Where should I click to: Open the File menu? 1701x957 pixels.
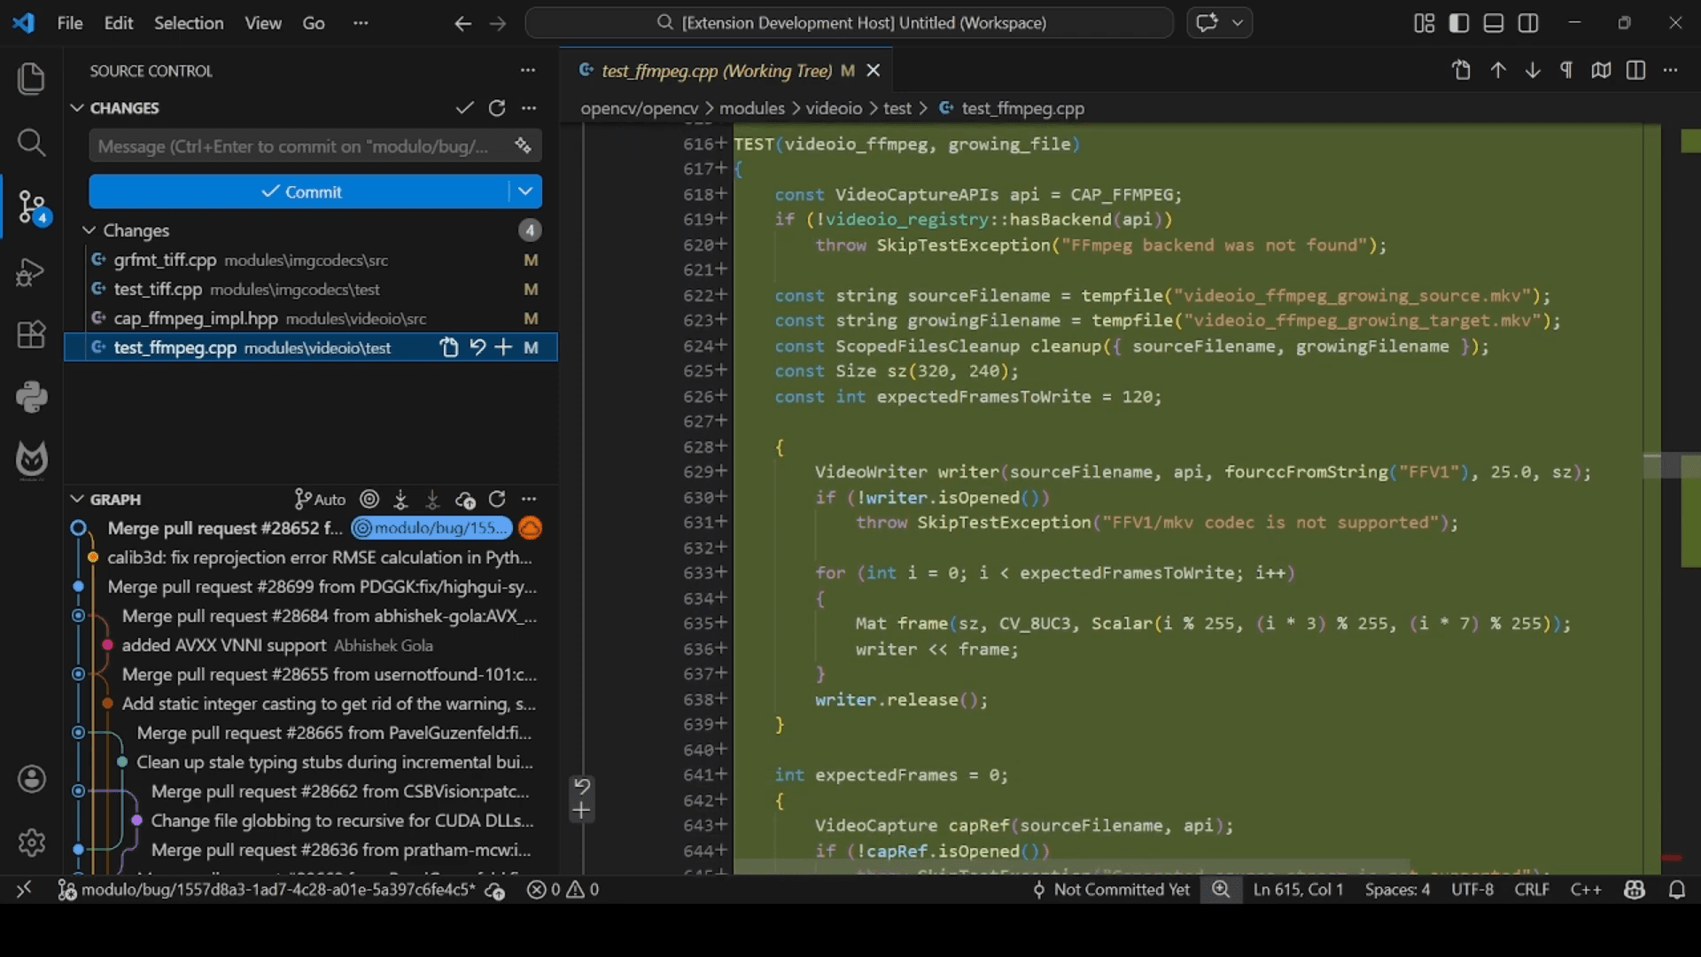tap(70, 23)
